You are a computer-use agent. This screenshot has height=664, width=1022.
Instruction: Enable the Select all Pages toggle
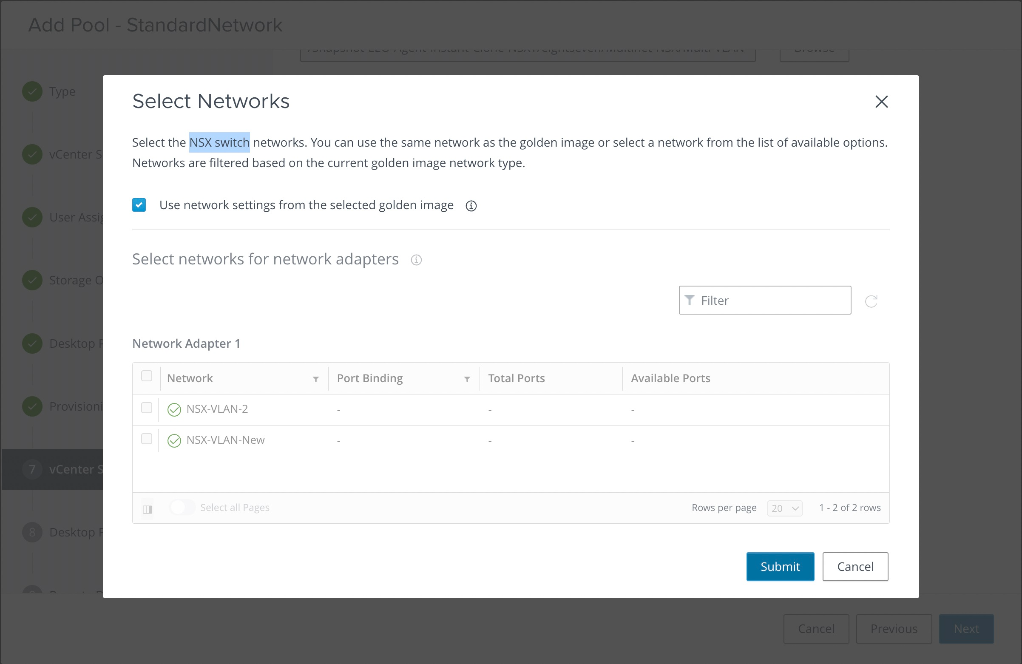pos(182,507)
